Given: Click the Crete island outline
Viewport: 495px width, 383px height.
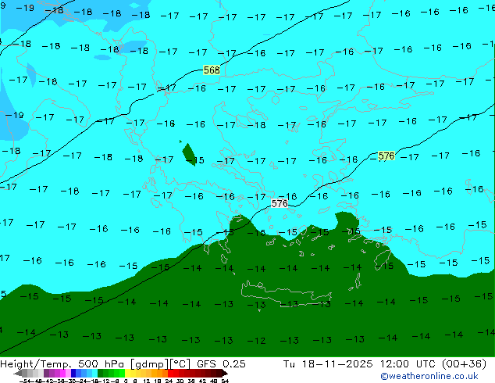Looking at the screenshot, I should [286, 293].
